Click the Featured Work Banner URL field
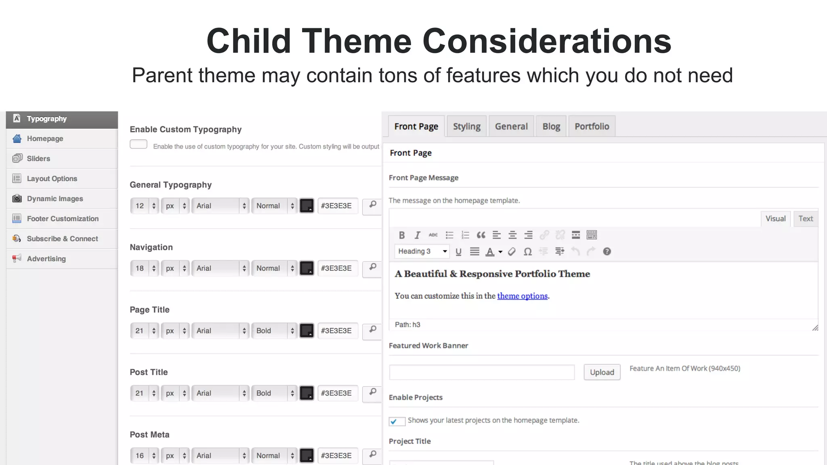Screen dimensions: 827x465 482,372
